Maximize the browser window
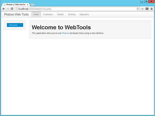Viewport: 155px width, 116px height. click(x=146, y=2)
